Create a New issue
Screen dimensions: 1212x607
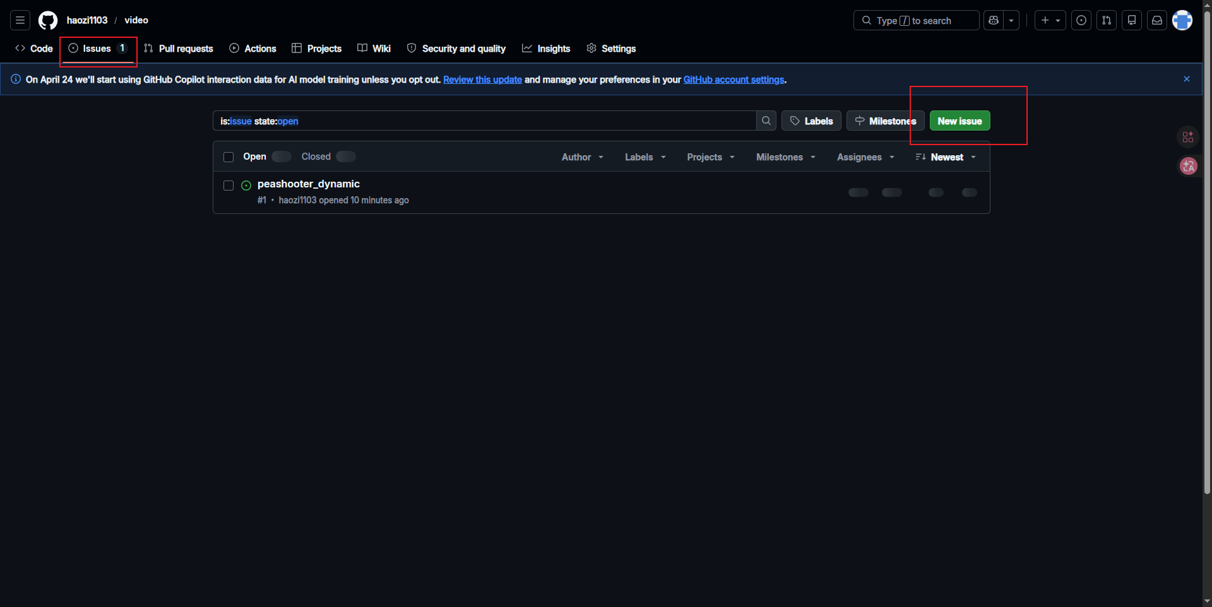(959, 121)
